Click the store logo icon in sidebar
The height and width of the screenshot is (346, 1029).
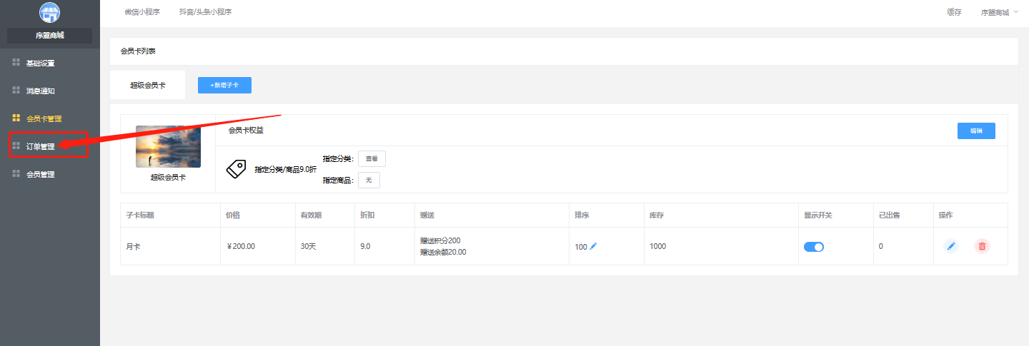coord(49,12)
